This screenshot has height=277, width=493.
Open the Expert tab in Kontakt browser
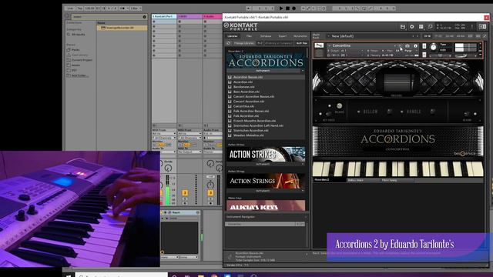(283, 36)
